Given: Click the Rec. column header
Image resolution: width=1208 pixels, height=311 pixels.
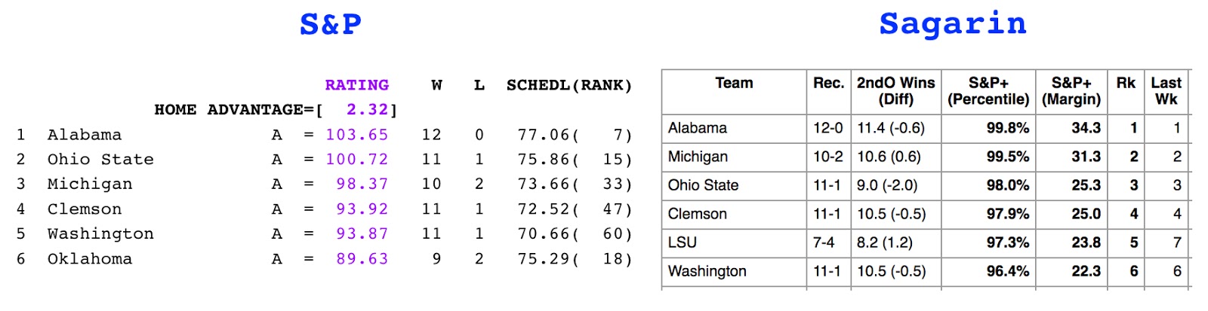Looking at the screenshot, I should 828,84.
